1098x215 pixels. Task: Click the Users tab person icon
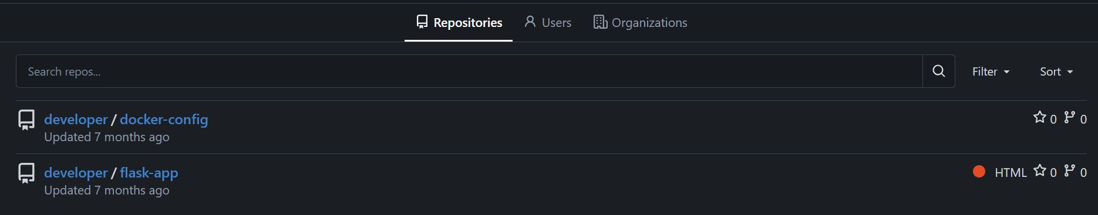[530, 22]
